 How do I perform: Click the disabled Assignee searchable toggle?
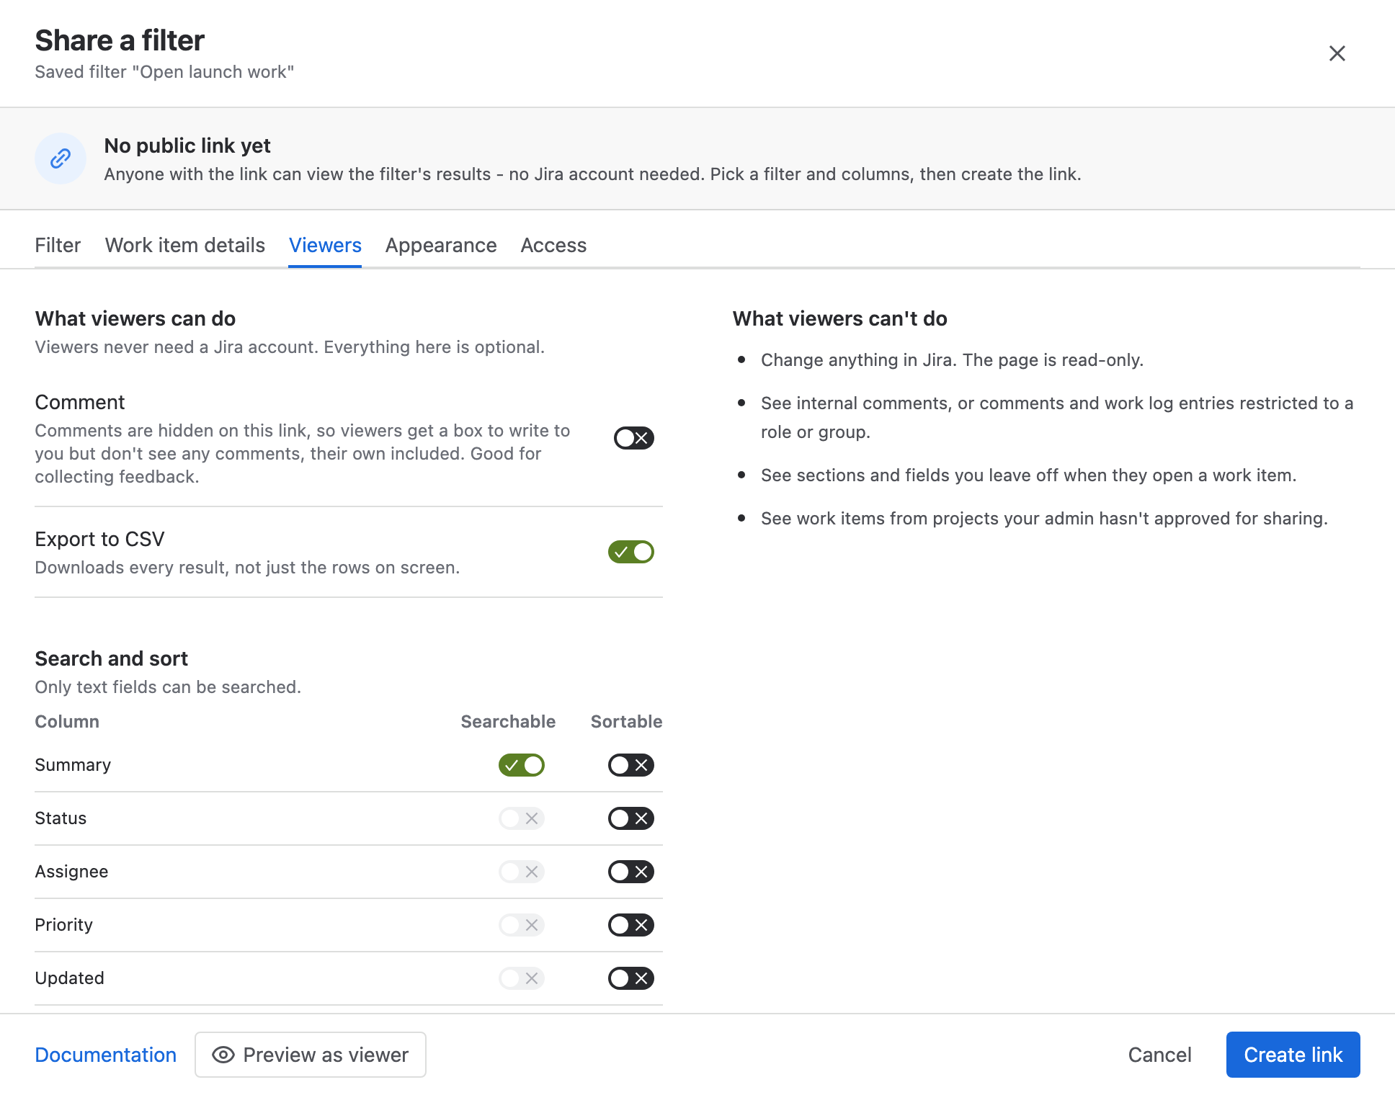(522, 872)
